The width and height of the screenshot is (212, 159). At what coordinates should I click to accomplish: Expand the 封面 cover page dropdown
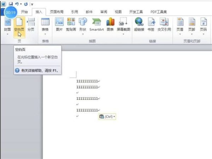7,34
